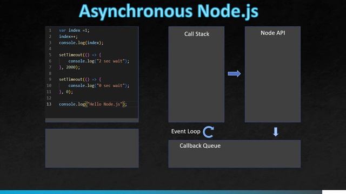This screenshot has height=194, width=346.
Task: Click the circular Event Loop arrow icon
Action: pos(208,132)
